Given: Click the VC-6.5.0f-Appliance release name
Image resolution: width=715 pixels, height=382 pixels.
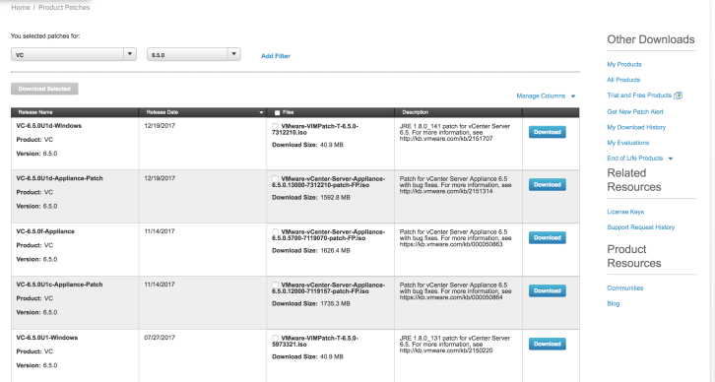Looking at the screenshot, I should coord(45,231).
